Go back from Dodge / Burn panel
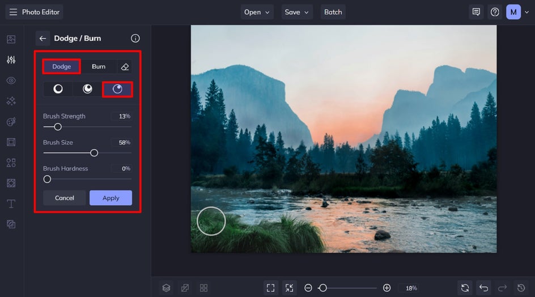Image resolution: width=535 pixels, height=297 pixels. (43, 38)
